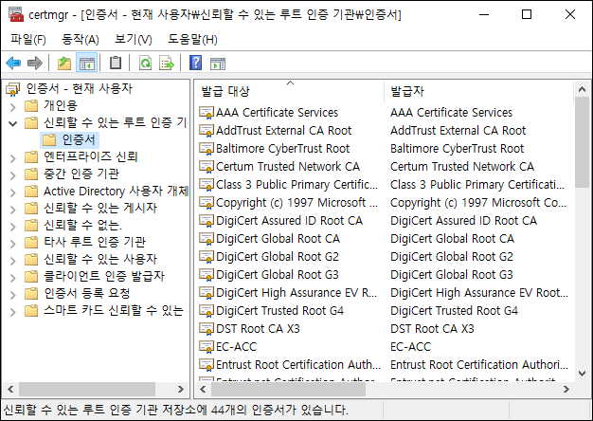Image resolution: width=593 pixels, height=421 pixels.
Task: Click the tree pane horizontal scroll-right arrow
Action: 181,389
